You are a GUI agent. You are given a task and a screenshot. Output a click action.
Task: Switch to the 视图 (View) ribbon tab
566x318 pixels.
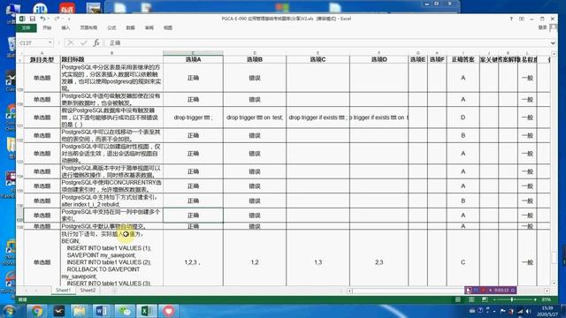[x=168, y=27]
